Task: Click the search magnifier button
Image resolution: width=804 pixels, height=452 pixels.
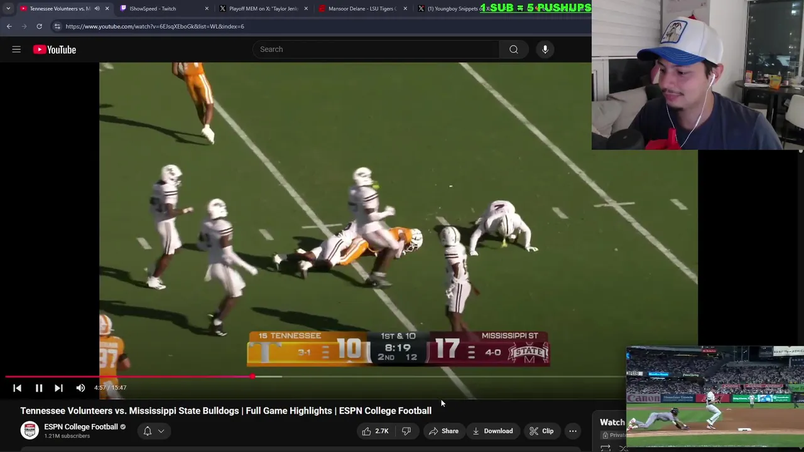Action: click(514, 49)
